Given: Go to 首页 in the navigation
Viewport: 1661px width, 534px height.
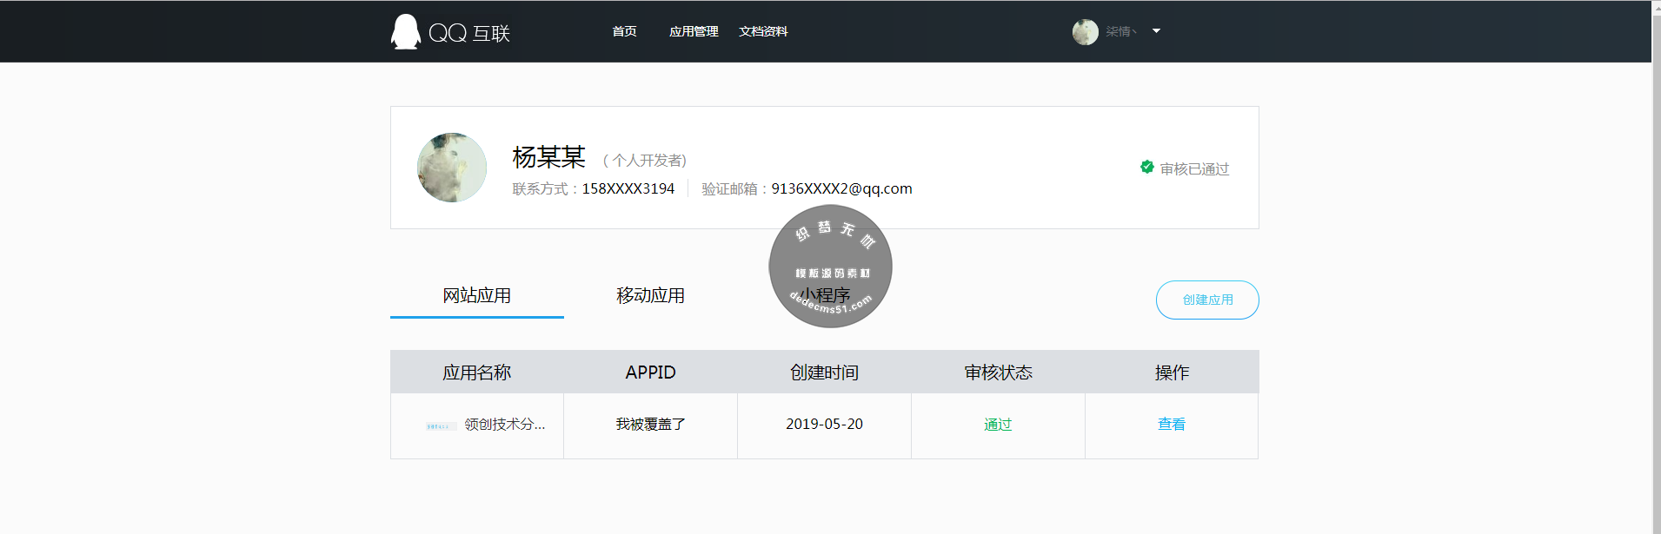Looking at the screenshot, I should (624, 31).
